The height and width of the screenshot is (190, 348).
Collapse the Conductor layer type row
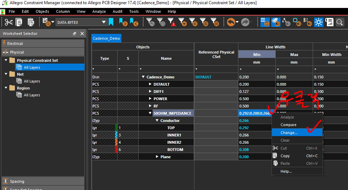pos(157,120)
